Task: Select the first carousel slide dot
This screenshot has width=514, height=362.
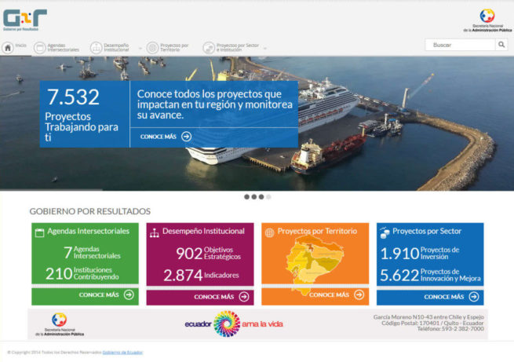Action: (x=246, y=197)
